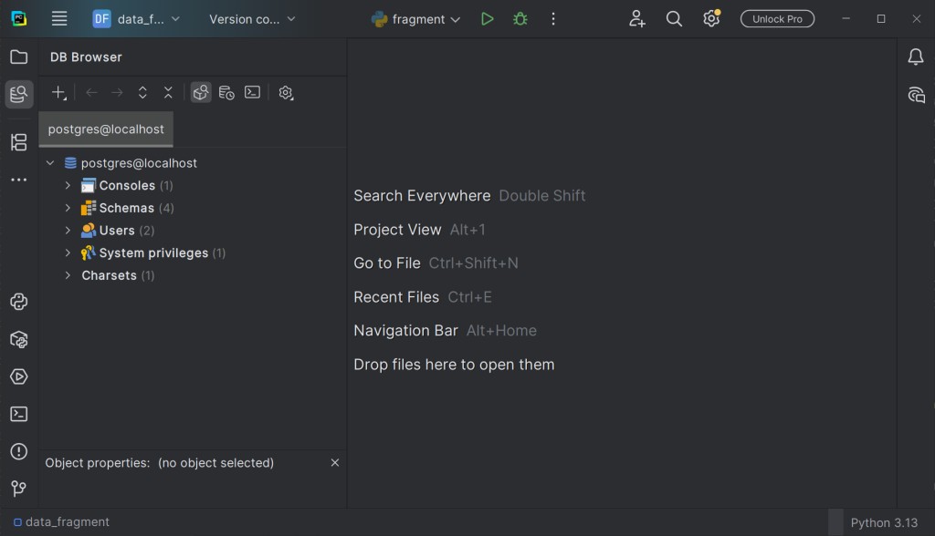Collapse all nodes in DB Browser tree
The height and width of the screenshot is (536, 935).
[168, 93]
